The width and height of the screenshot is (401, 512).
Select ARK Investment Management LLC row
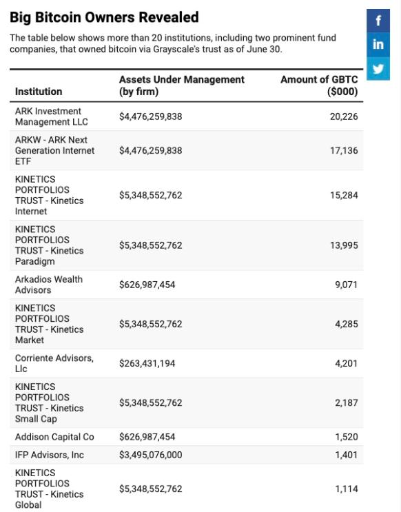click(x=187, y=116)
